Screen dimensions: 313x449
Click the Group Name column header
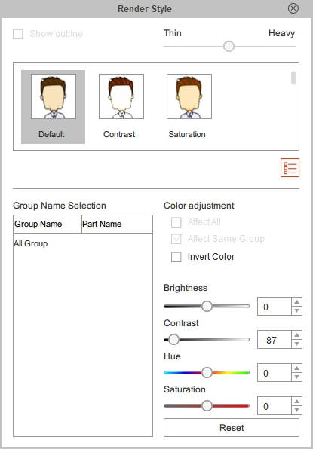tap(48, 224)
